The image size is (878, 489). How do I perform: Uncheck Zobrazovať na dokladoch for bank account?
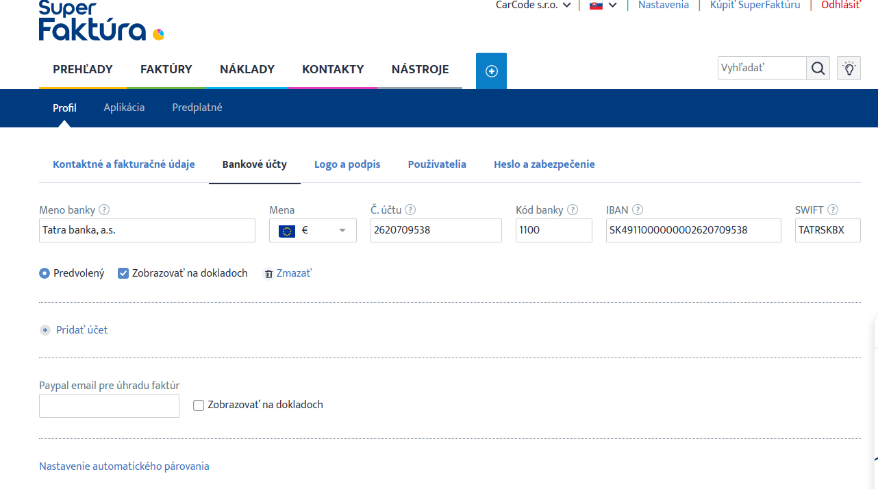123,273
